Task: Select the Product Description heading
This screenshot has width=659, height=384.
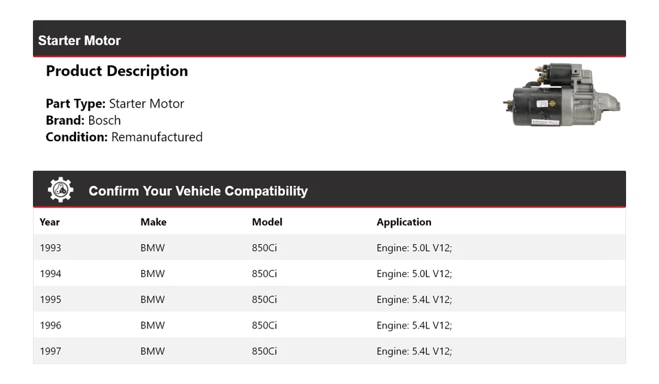Action: (x=117, y=71)
